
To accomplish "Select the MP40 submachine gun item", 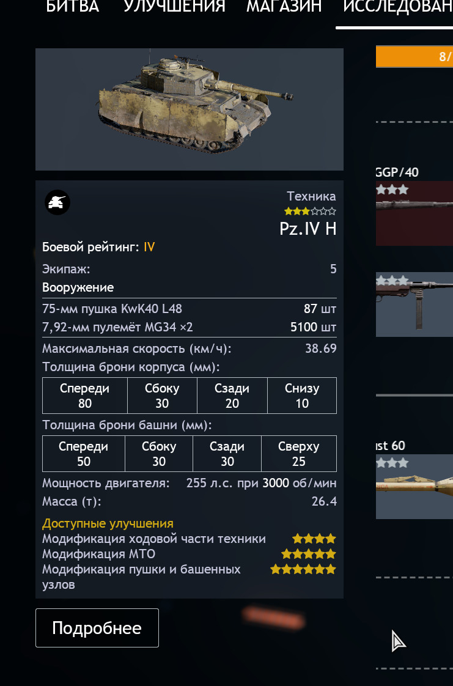I will tap(414, 304).
